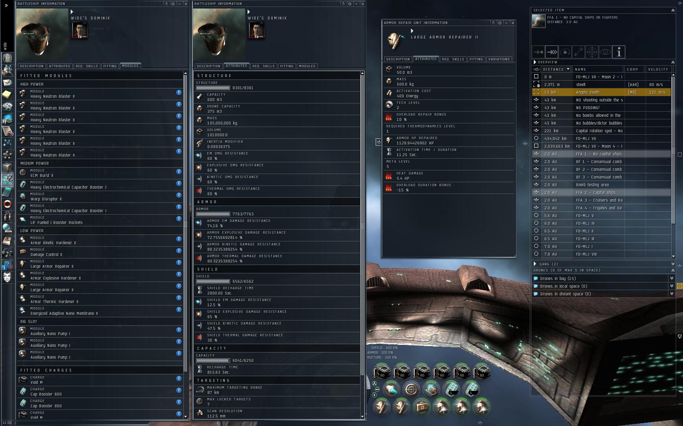Click the selected item thumbnail image

[x=539, y=21]
